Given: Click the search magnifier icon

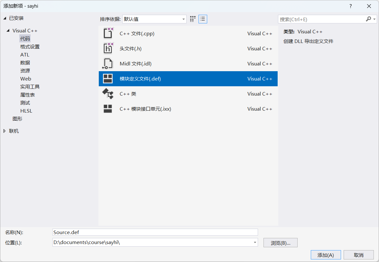Looking at the screenshot, I should (368, 19).
